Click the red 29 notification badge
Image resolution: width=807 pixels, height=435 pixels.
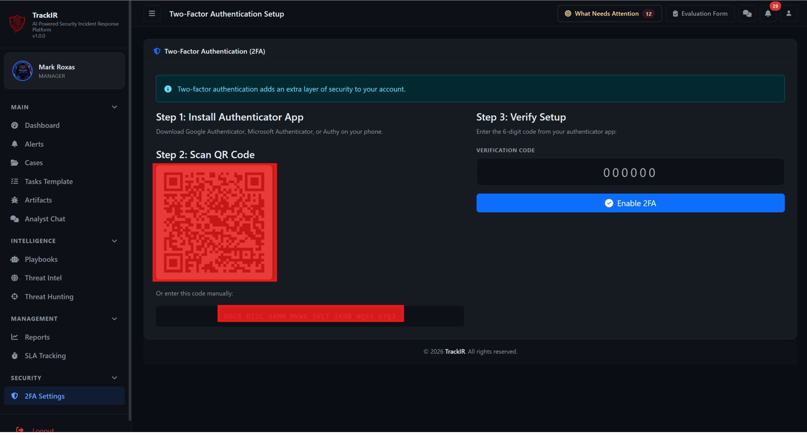[775, 6]
